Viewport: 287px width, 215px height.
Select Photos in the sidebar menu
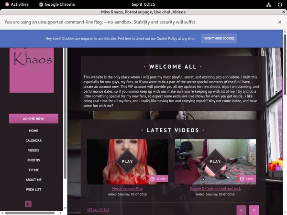tap(33, 160)
